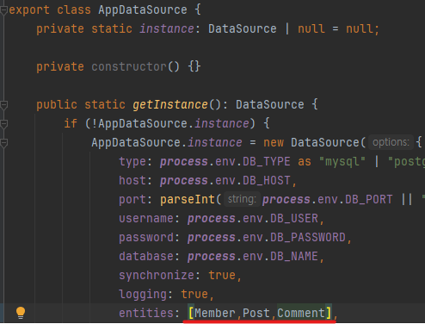Click the opening bracket of entities array
The image size is (425, 324).
191,314
